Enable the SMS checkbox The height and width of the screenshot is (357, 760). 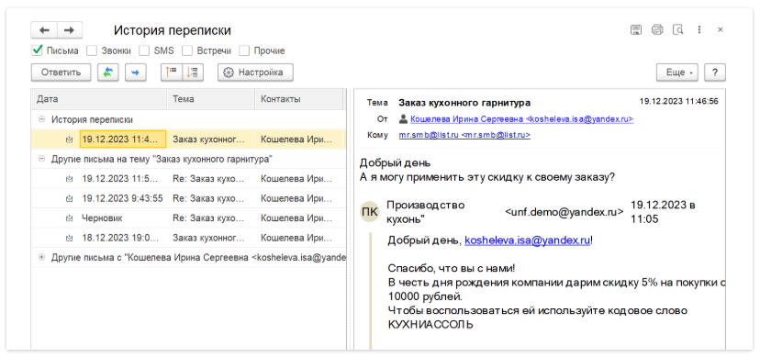coord(144,50)
